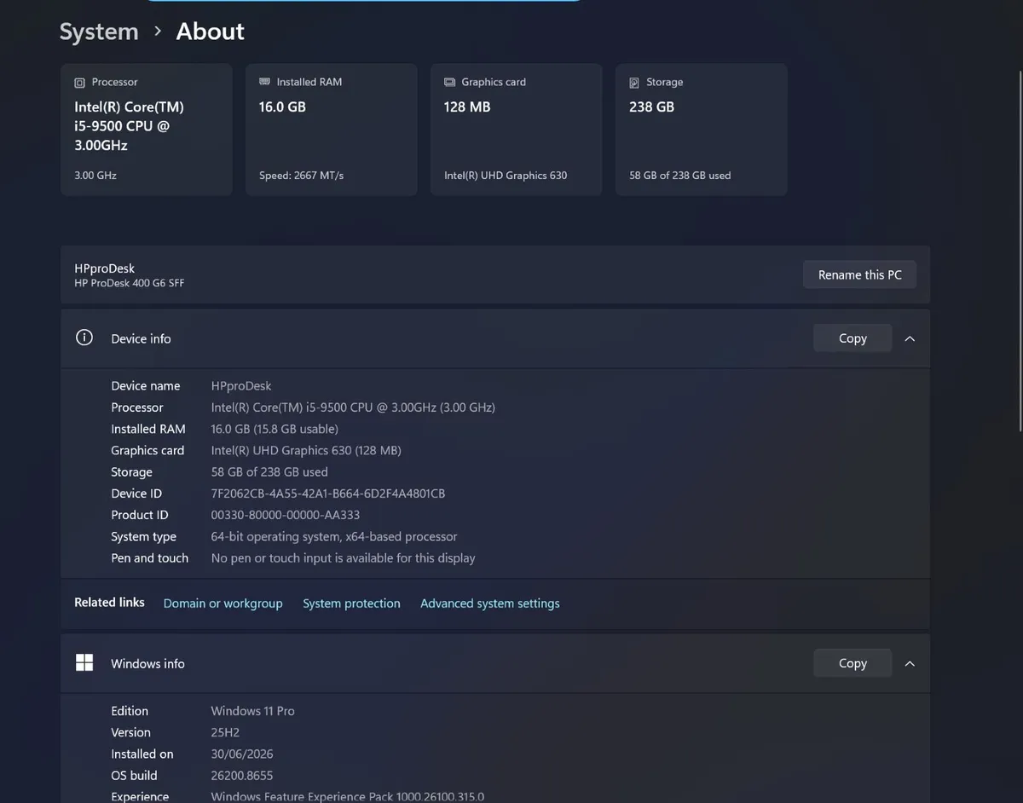Click the version value 25H2
The width and height of the screenshot is (1023, 803).
[223, 732]
